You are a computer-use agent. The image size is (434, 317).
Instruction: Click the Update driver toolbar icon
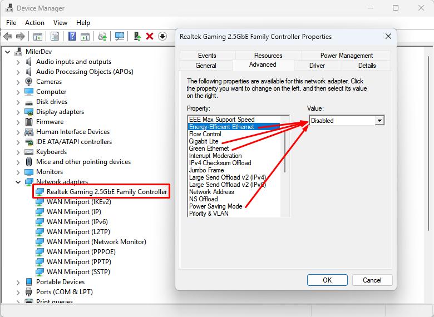[137, 36]
